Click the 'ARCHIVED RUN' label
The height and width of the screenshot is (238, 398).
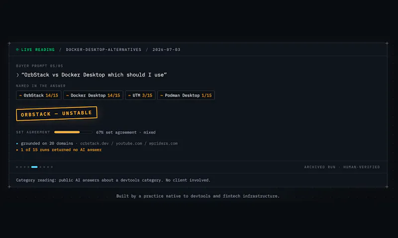click(x=320, y=167)
